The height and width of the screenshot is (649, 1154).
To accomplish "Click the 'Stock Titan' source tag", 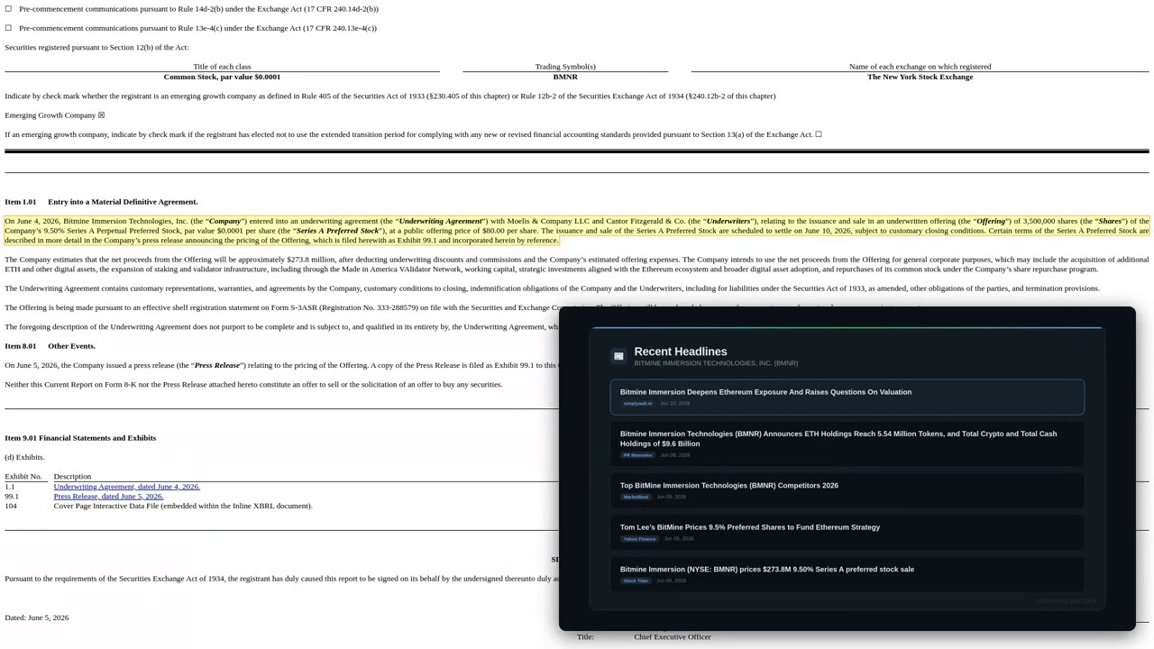I will 637,580.
